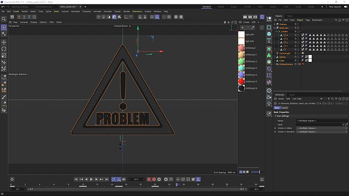Click the Camera object icon in palette
The image size is (349, 196).
pyautogui.click(x=269, y=97)
